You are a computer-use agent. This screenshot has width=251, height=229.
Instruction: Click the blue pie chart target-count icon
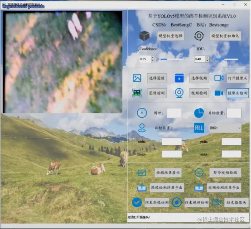[x=199, y=113]
